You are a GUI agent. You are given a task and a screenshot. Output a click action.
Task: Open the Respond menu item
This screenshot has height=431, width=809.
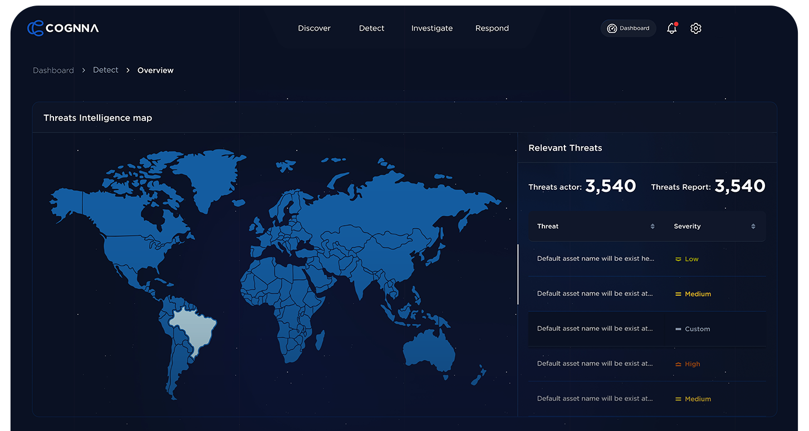(492, 28)
